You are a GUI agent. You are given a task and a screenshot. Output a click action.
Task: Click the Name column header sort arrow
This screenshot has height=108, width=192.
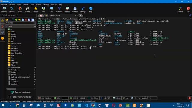click(x=7, y=26)
